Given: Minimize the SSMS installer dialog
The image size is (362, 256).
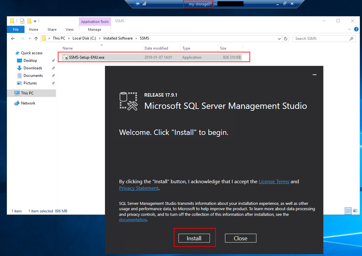Looking at the screenshot, I should 315,75.
